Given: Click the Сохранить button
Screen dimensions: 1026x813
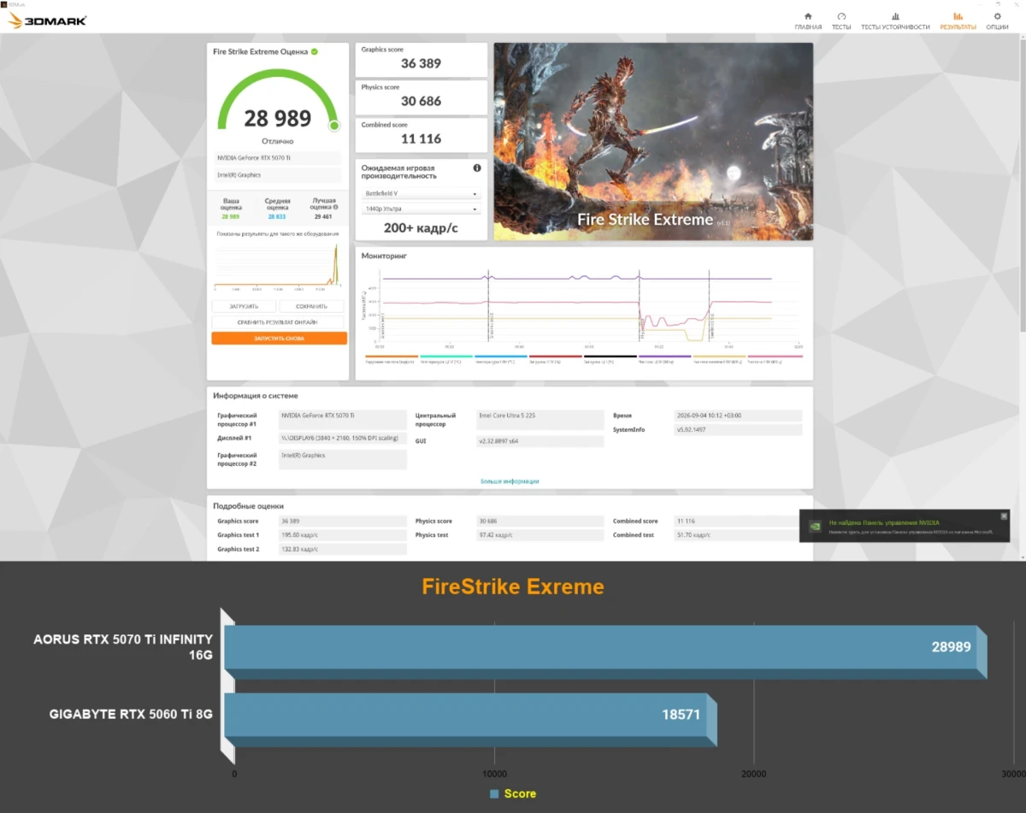Looking at the screenshot, I should click(311, 306).
